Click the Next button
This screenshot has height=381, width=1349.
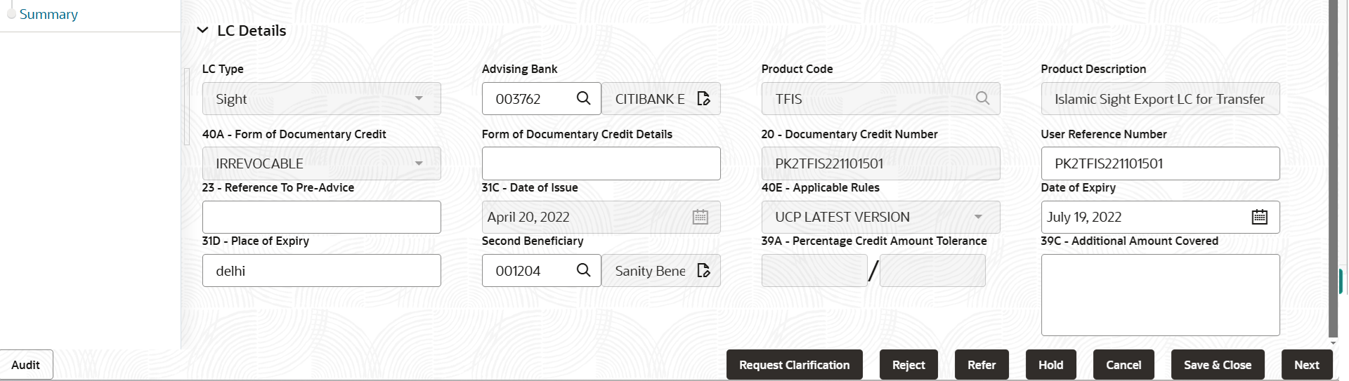coord(1307,365)
